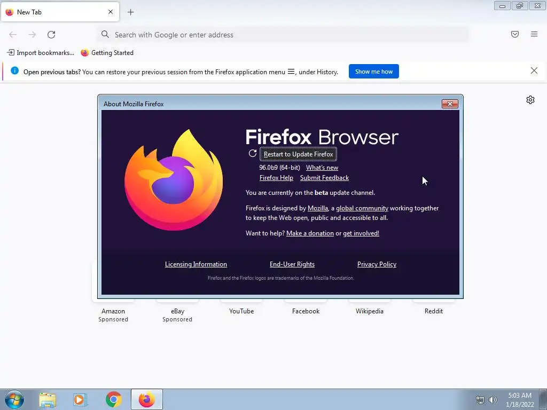
Task: Open Import bookmarks item
Action: [41, 53]
